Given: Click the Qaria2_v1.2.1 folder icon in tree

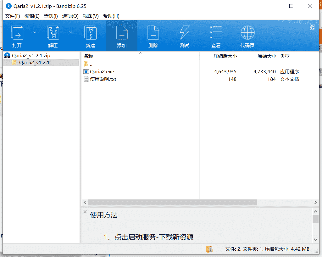Looking at the screenshot, I should [14, 63].
